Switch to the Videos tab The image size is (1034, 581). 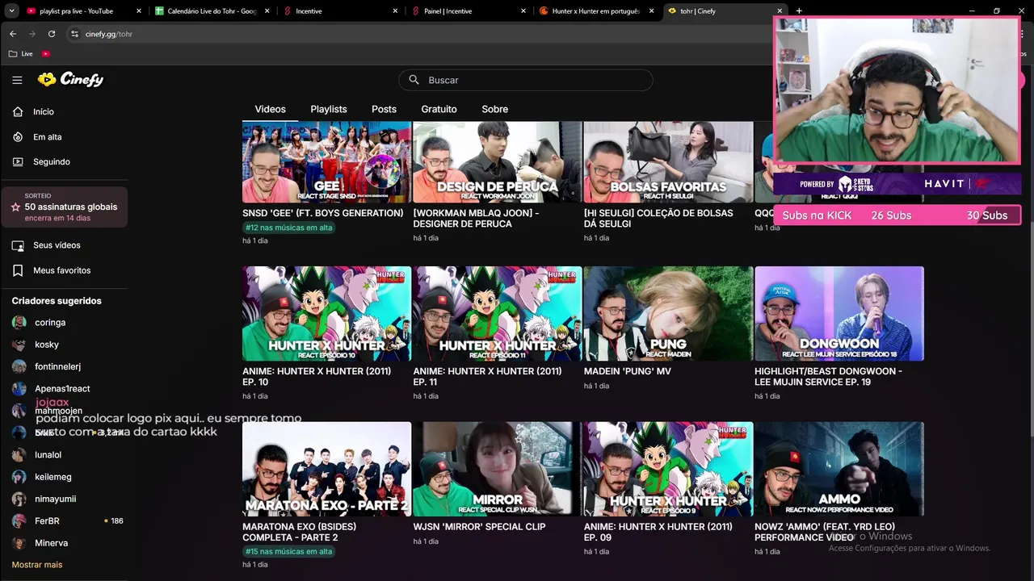[270, 109]
